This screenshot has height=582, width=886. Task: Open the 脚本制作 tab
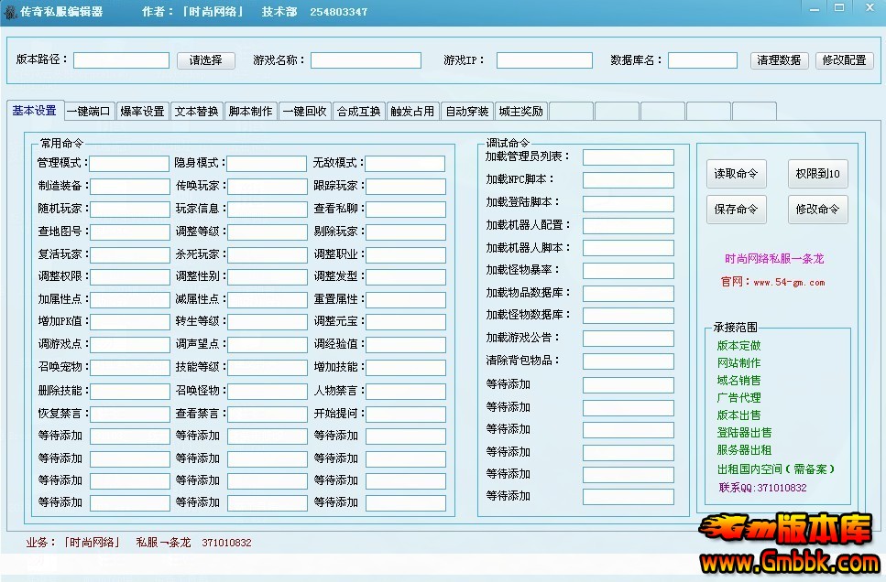point(249,111)
